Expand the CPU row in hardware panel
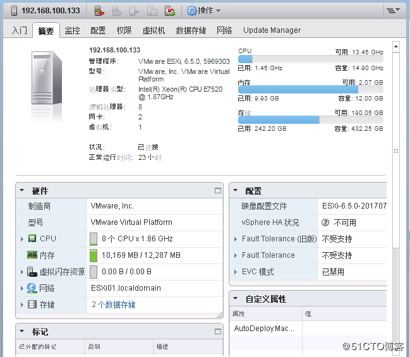Screen dimensions: 410x357 click(x=22, y=239)
